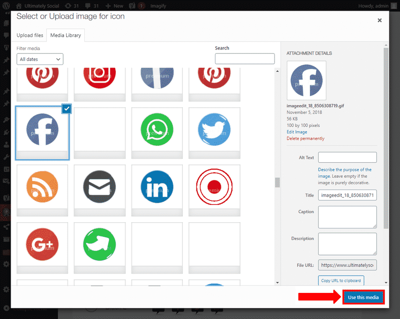This screenshot has width=400, height=319.
Task: Select the Google Plus icon thumbnail
Action: [42, 248]
